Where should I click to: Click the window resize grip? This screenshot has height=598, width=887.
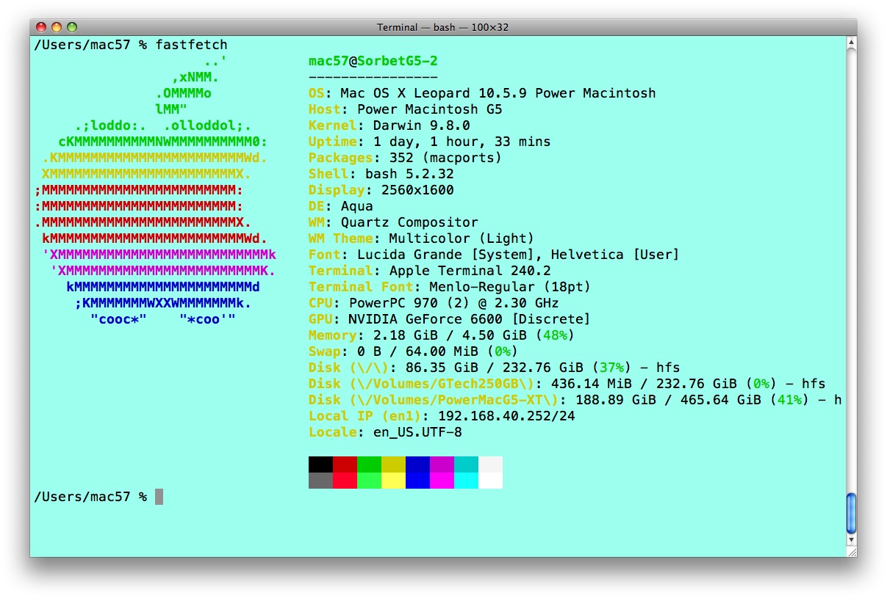point(851,552)
